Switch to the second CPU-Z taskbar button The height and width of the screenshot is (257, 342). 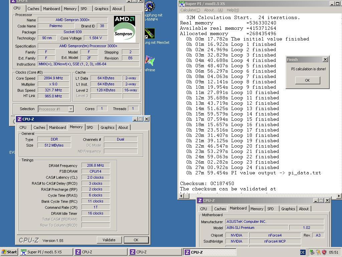point(155,252)
